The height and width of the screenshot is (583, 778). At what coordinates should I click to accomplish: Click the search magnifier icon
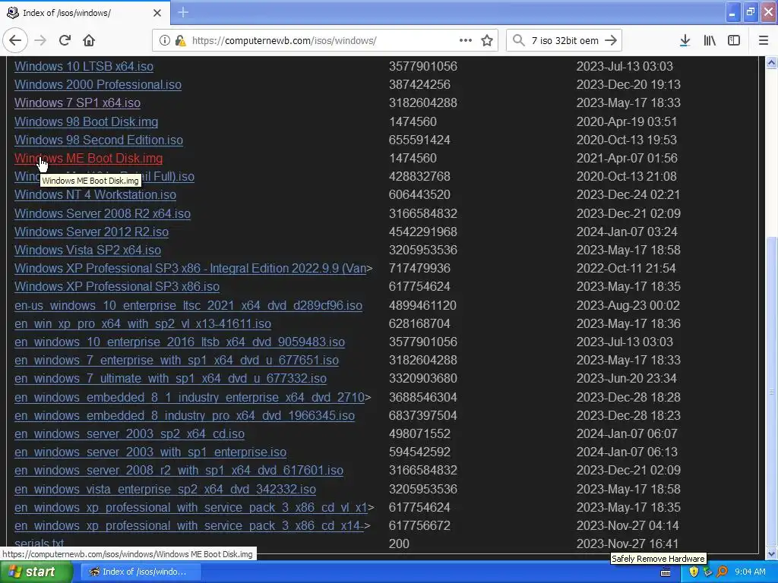(518, 41)
